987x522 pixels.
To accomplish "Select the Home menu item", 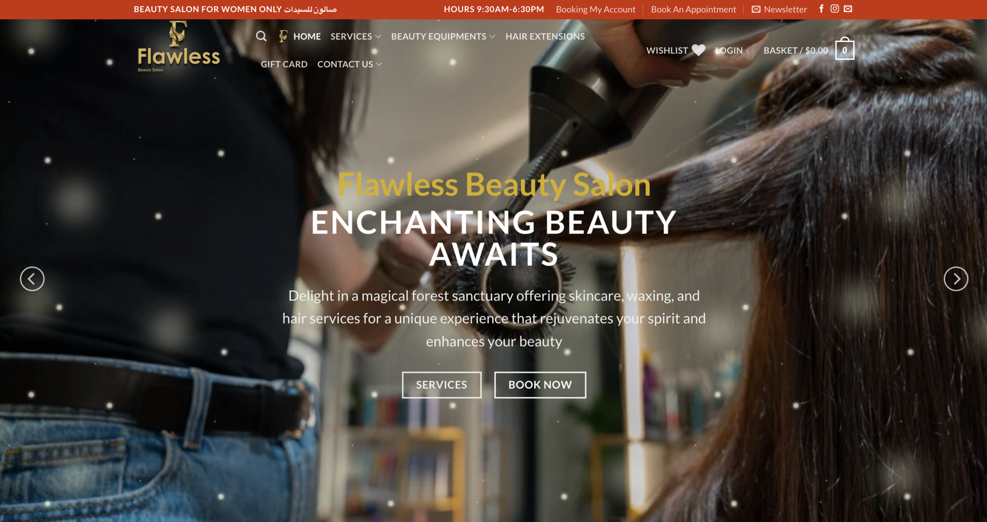I will tap(307, 36).
